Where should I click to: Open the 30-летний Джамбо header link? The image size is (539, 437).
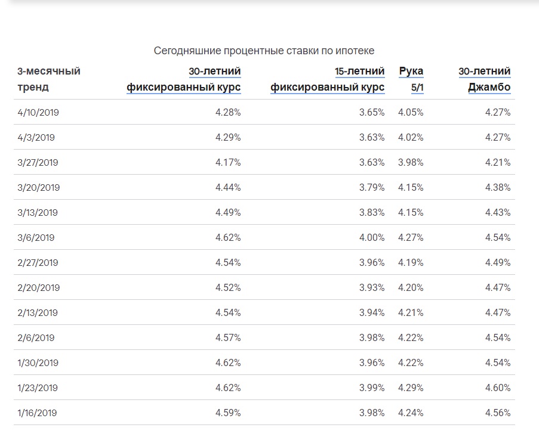pyautogui.click(x=485, y=80)
